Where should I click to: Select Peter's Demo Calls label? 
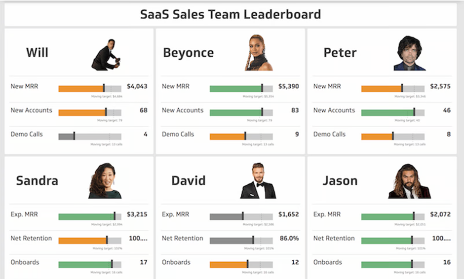330,134
